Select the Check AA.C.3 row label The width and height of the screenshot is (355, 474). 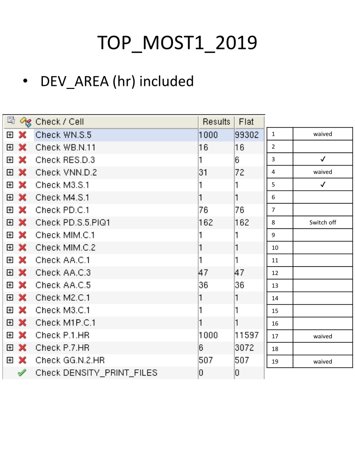pyautogui.click(x=63, y=273)
